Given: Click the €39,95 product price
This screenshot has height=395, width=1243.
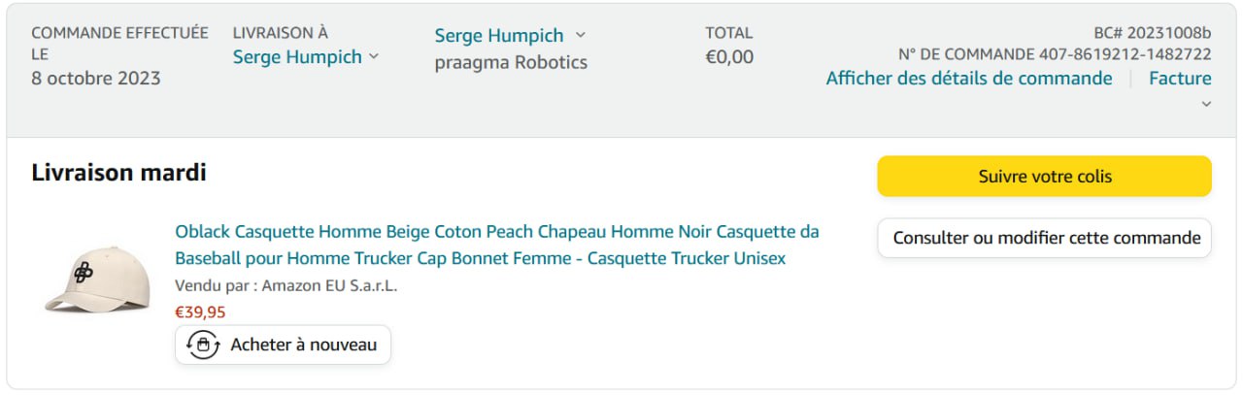Looking at the screenshot, I should pos(200,312).
